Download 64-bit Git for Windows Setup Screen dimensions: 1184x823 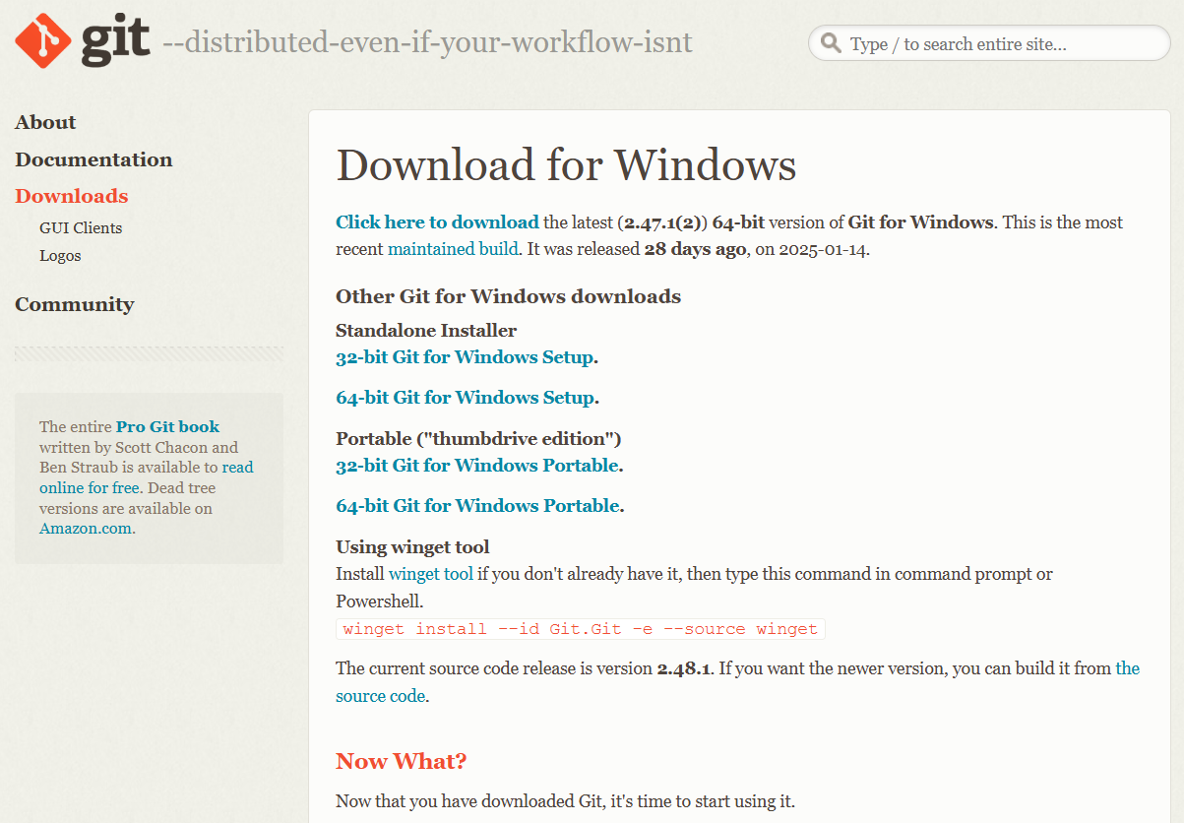click(x=465, y=398)
